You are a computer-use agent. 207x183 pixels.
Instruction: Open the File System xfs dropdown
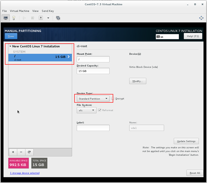point(86,110)
